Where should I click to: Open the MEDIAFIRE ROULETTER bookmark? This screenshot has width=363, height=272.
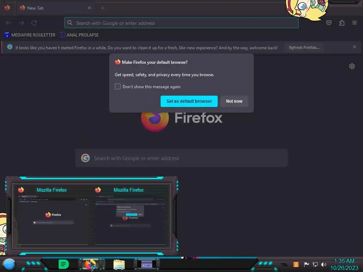pyautogui.click(x=30, y=35)
